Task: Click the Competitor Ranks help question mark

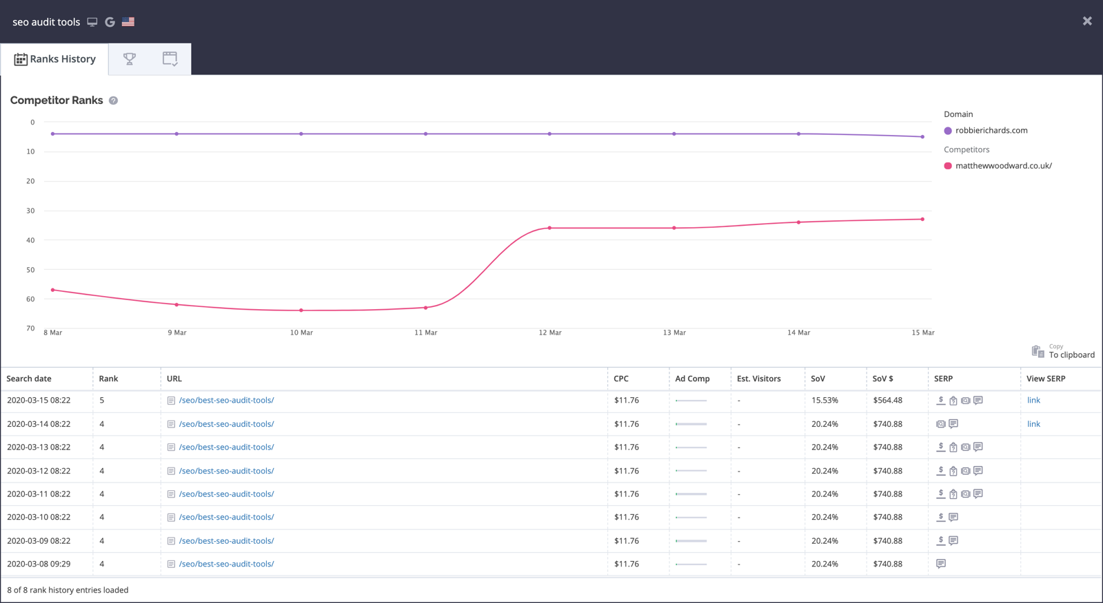Action: coord(114,100)
